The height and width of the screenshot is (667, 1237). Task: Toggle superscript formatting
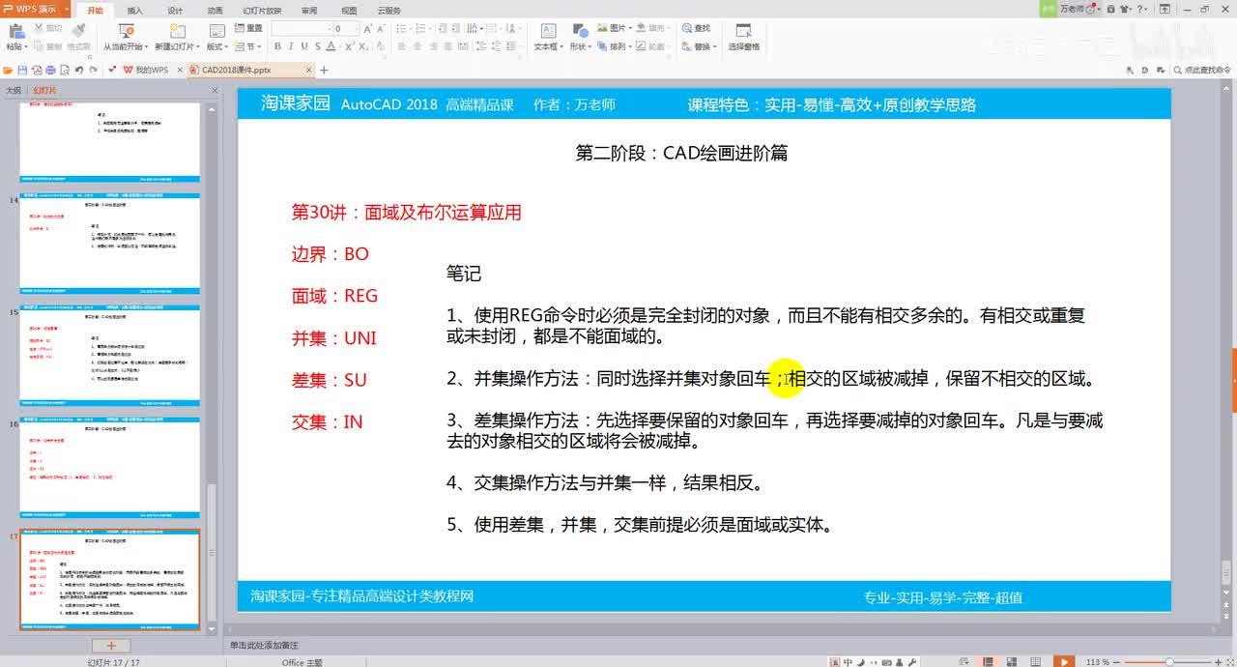[351, 46]
